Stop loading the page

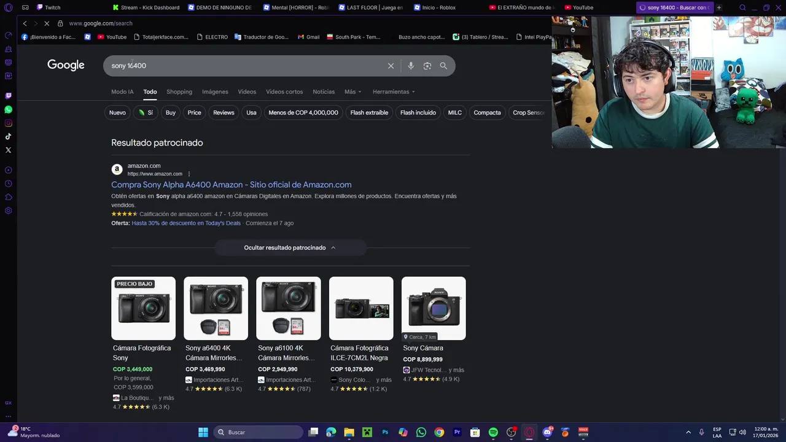tap(46, 23)
